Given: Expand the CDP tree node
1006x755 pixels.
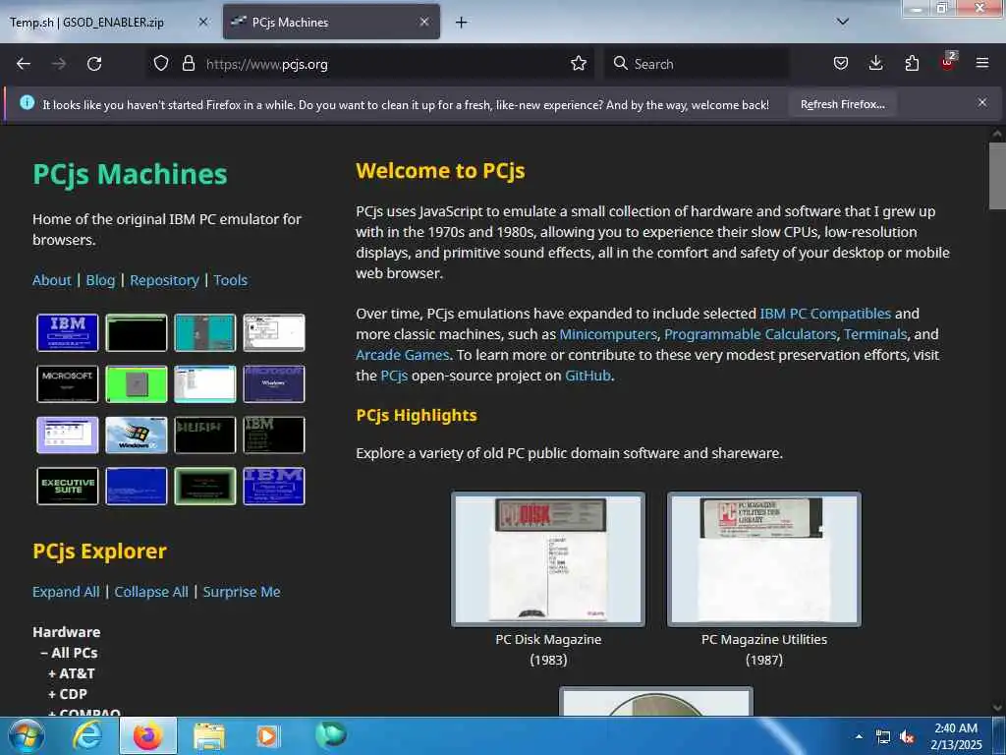Looking at the screenshot, I should pyautogui.click(x=68, y=695).
